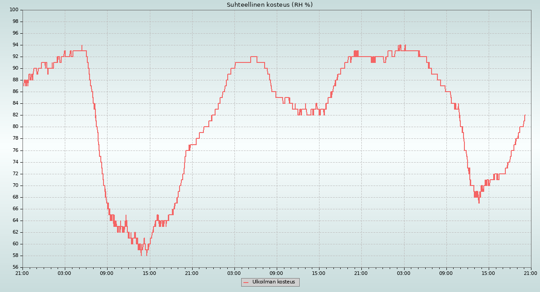Click the Ulkoilman kosteus legend label

click(274, 282)
